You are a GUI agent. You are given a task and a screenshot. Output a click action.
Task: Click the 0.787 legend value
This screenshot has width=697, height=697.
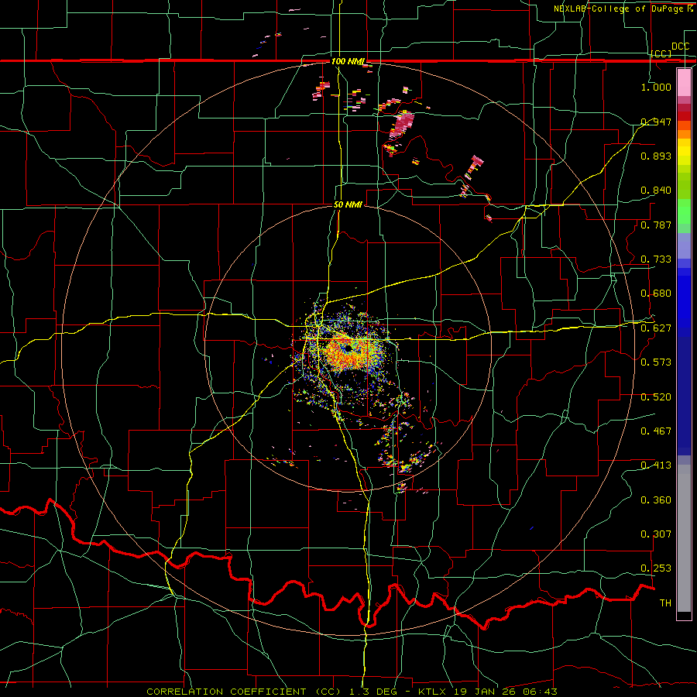pyautogui.click(x=656, y=225)
